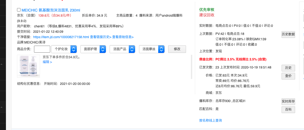Viewport: 304px width, 130px height.
Task: Open MEICHIC 氨基酸泡沫洁面乳 230ml title link
Action: click(x=51, y=10)
